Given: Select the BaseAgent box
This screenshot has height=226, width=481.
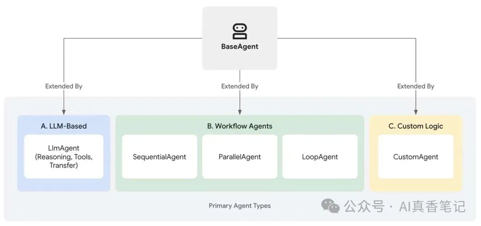Looking at the screenshot, I should pos(240,38).
